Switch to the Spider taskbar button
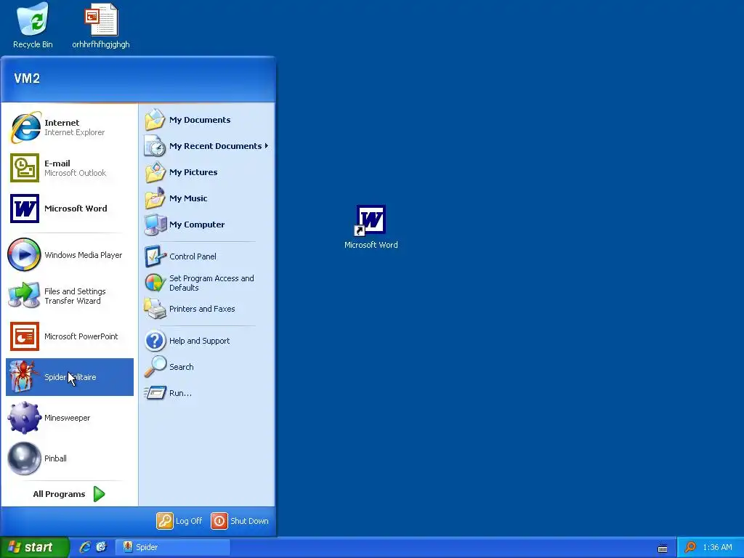The image size is (744, 558). (173, 547)
